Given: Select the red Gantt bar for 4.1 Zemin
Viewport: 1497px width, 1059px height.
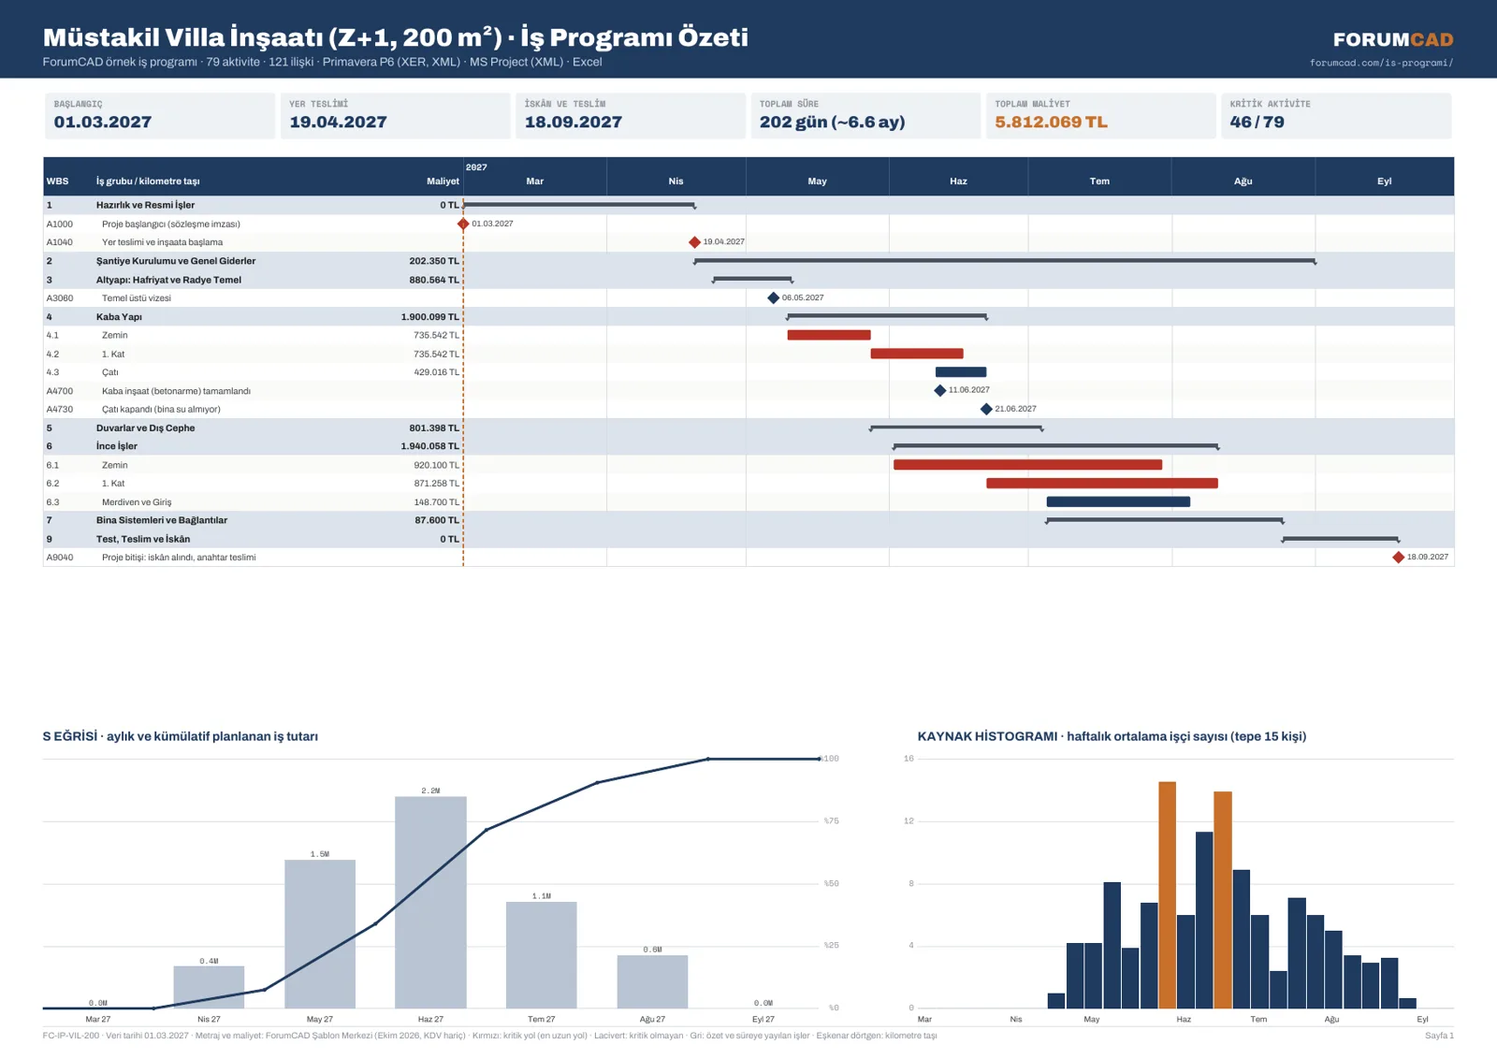Looking at the screenshot, I should click(x=829, y=335).
